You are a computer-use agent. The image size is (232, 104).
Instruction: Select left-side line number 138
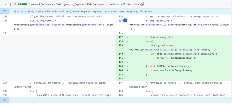point(5,91)
